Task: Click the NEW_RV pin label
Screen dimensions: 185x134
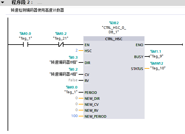Action: (x=92, y=111)
